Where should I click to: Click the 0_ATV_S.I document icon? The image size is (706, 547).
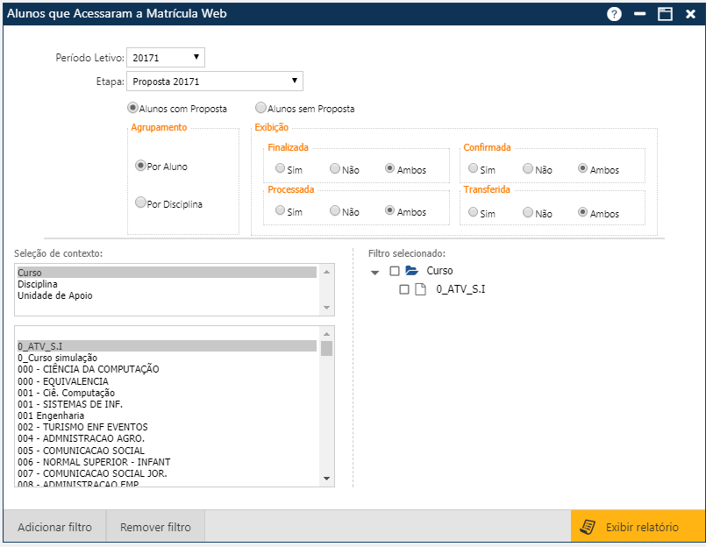pyautogui.click(x=421, y=289)
